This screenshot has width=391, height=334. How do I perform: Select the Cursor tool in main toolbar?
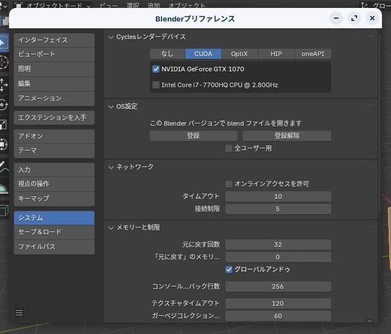4,62
